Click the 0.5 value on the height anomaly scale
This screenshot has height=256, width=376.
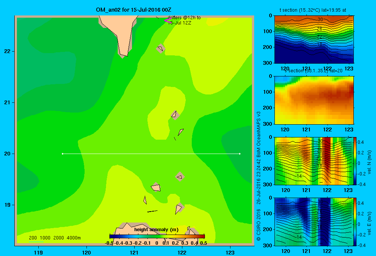pos(203,243)
